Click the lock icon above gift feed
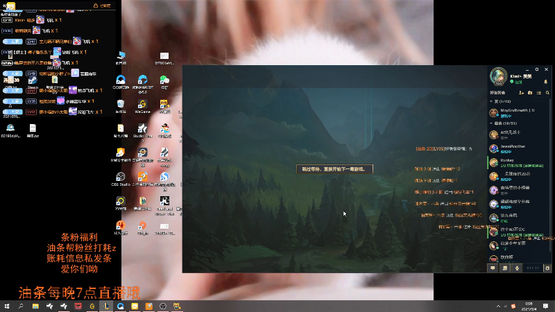The image size is (555, 312). (96, 6)
